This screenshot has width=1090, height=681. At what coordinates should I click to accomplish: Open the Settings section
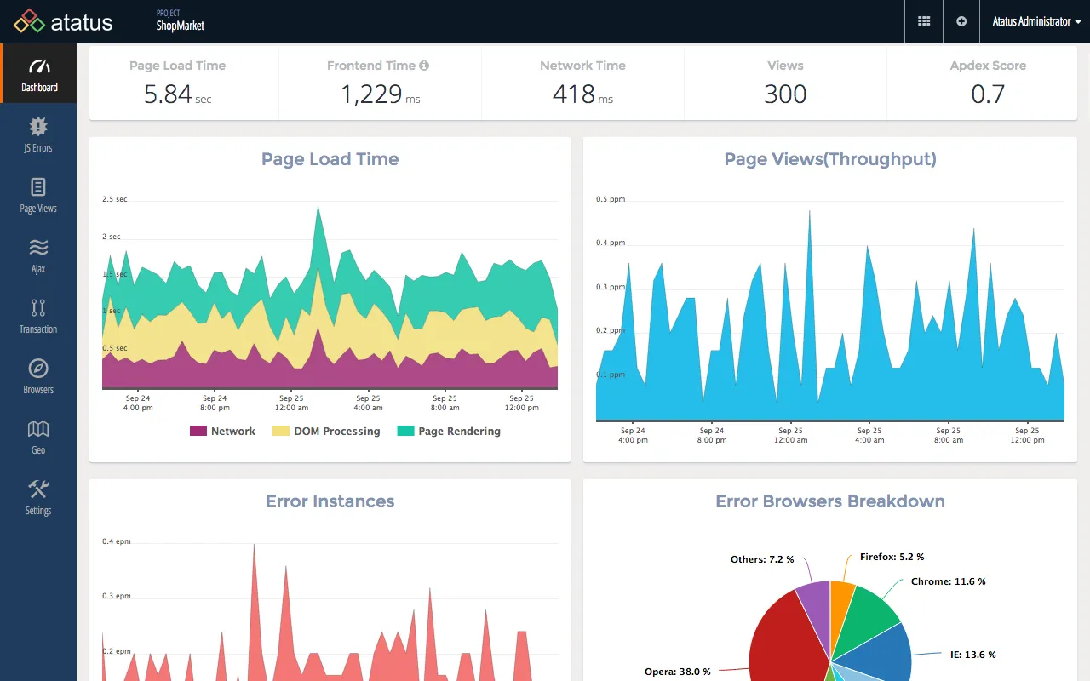click(x=37, y=497)
